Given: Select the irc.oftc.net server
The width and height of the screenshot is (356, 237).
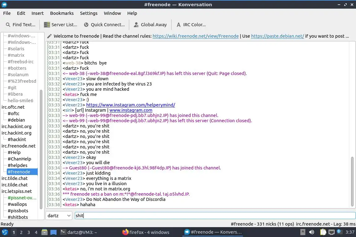Looking at the screenshot, I should pos(13,107).
